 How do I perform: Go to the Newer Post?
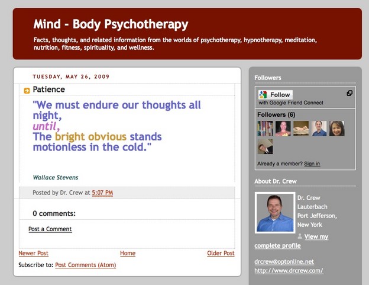(34, 253)
